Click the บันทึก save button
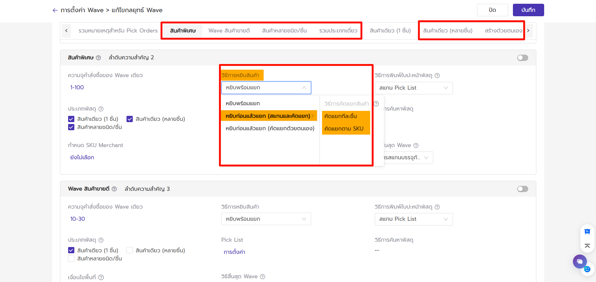This screenshot has height=282, width=596. [x=528, y=10]
